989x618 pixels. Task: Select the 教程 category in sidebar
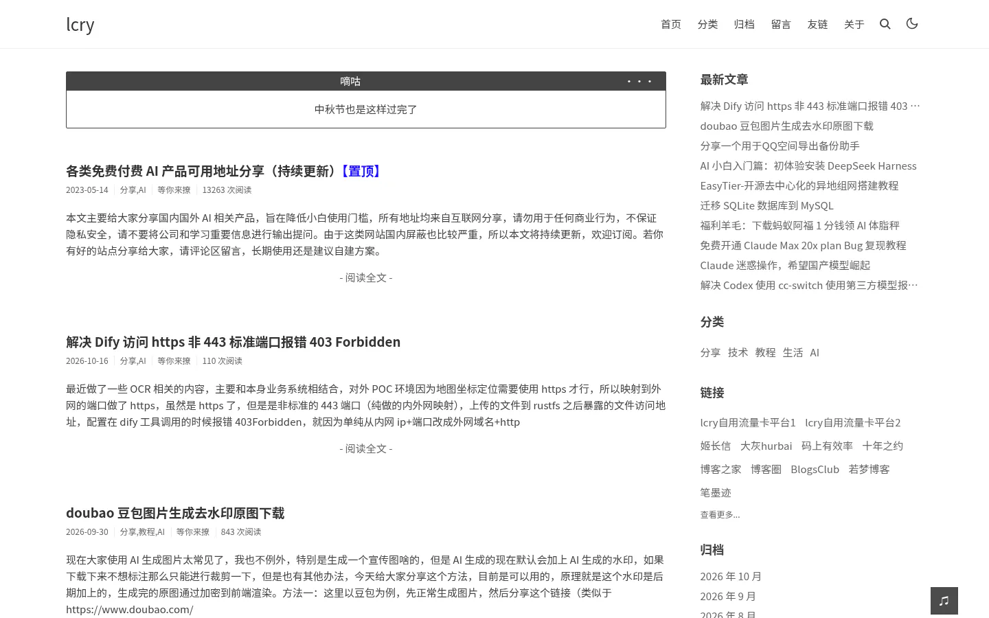(x=765, y=352)
